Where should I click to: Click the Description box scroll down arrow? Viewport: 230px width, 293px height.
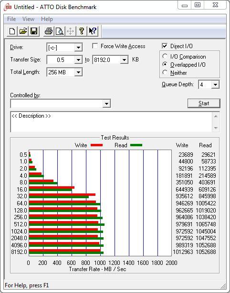coord(216,128)
